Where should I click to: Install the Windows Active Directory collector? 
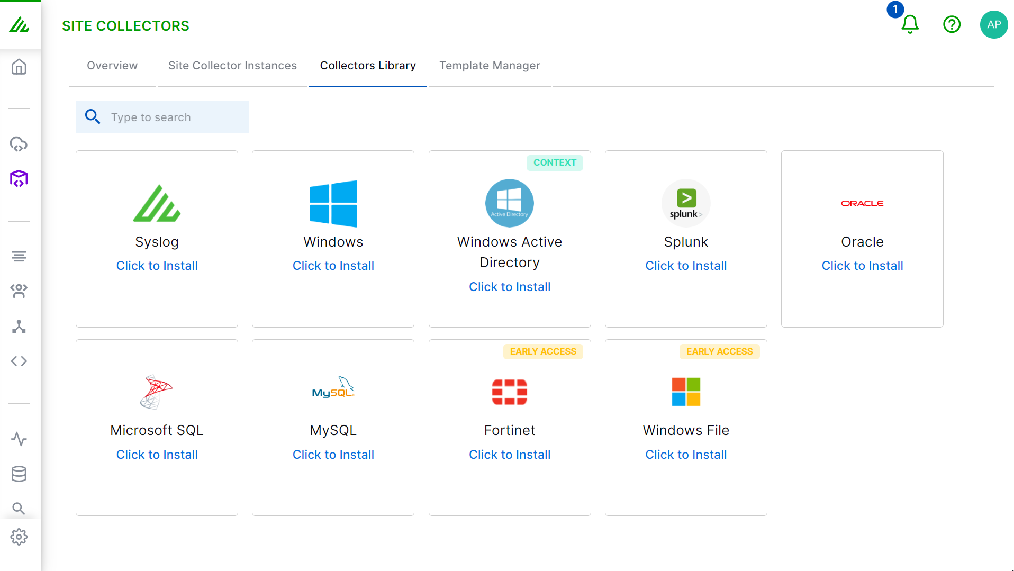(x=509, y=287)
